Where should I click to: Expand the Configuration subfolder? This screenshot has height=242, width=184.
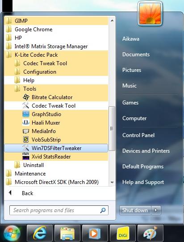pos(56,72)
